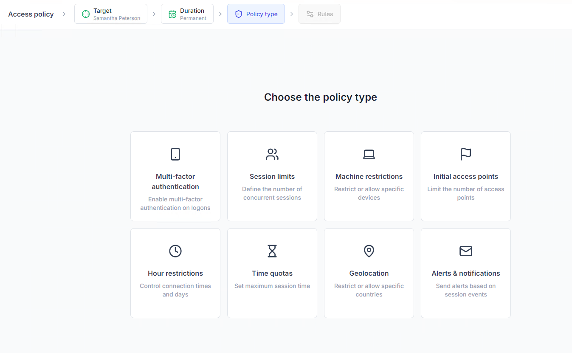Image resolution: width=572 pixels, height=353 pixels.
Task: Click the shield icon in Policy type
Action: pyautogui.click(x=239, y=14)
